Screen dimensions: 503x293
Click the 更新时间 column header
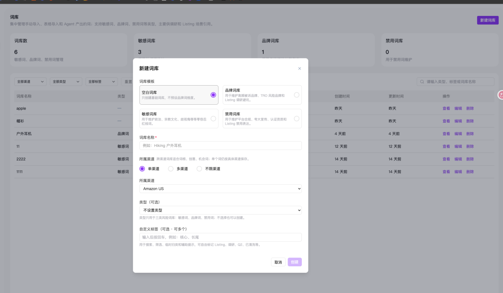click(x=396, y=96)
